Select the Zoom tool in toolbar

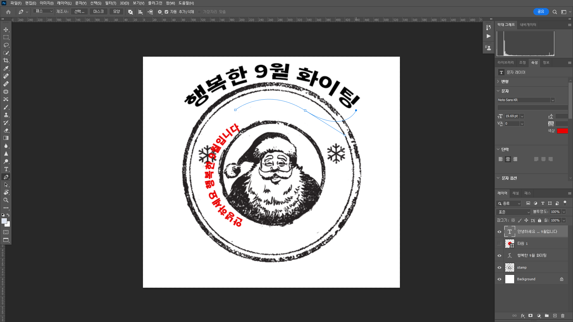(6, 200)
